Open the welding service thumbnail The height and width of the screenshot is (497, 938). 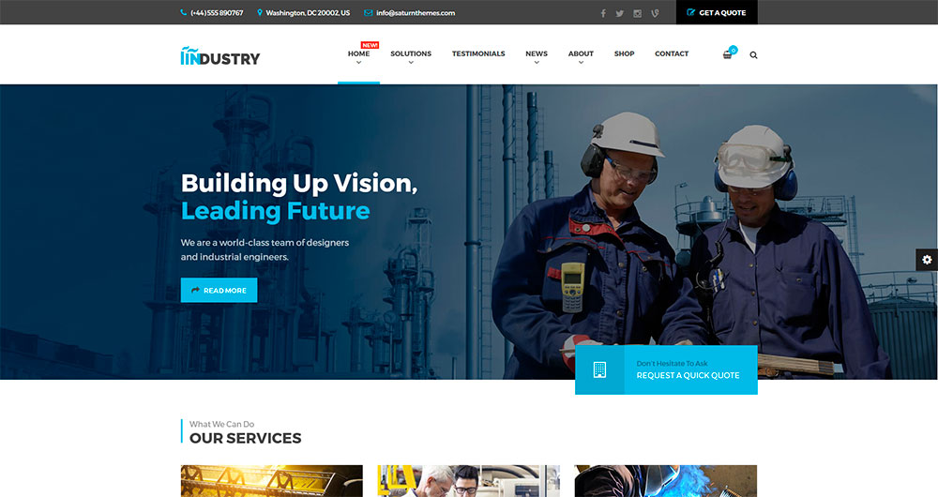point(665,481)
